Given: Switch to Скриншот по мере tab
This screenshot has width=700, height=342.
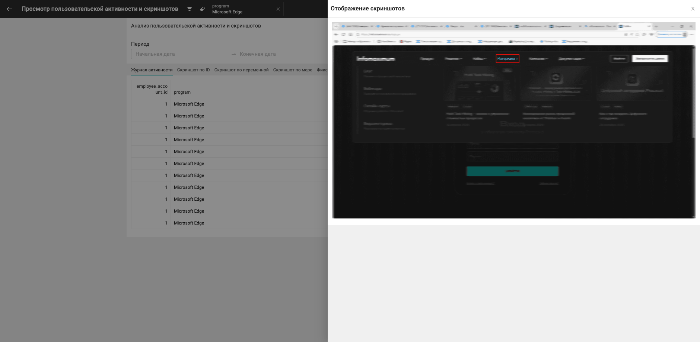Looking at the screenshot, I should coord(293,70).
